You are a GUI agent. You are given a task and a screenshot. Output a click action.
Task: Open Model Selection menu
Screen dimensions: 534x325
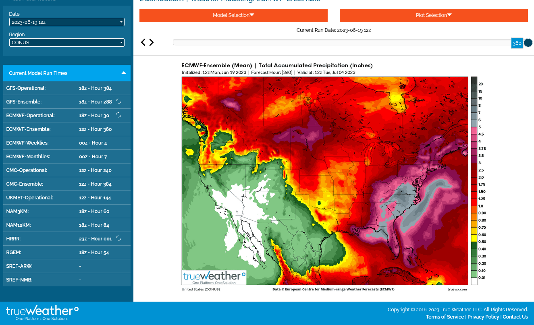point(233,15)
